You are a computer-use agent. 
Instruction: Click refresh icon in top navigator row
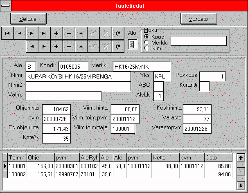[118, 33]
